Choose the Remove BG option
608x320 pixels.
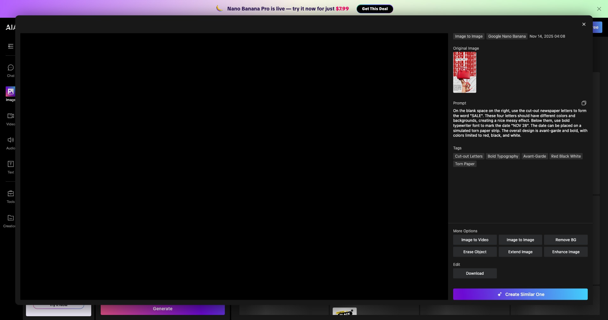(566, 240)
